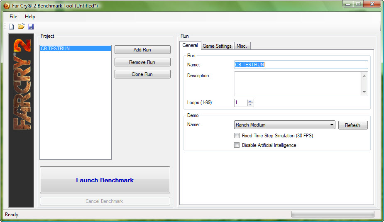Close the Benchmark Tool window
Image resolution: width=384 pixels, height=222 pixels.
372,4
